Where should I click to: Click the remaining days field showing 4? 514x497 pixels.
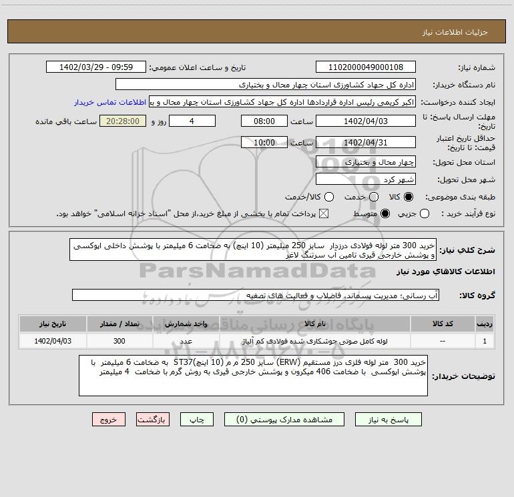pyautogui.click(x=192, y=121)
